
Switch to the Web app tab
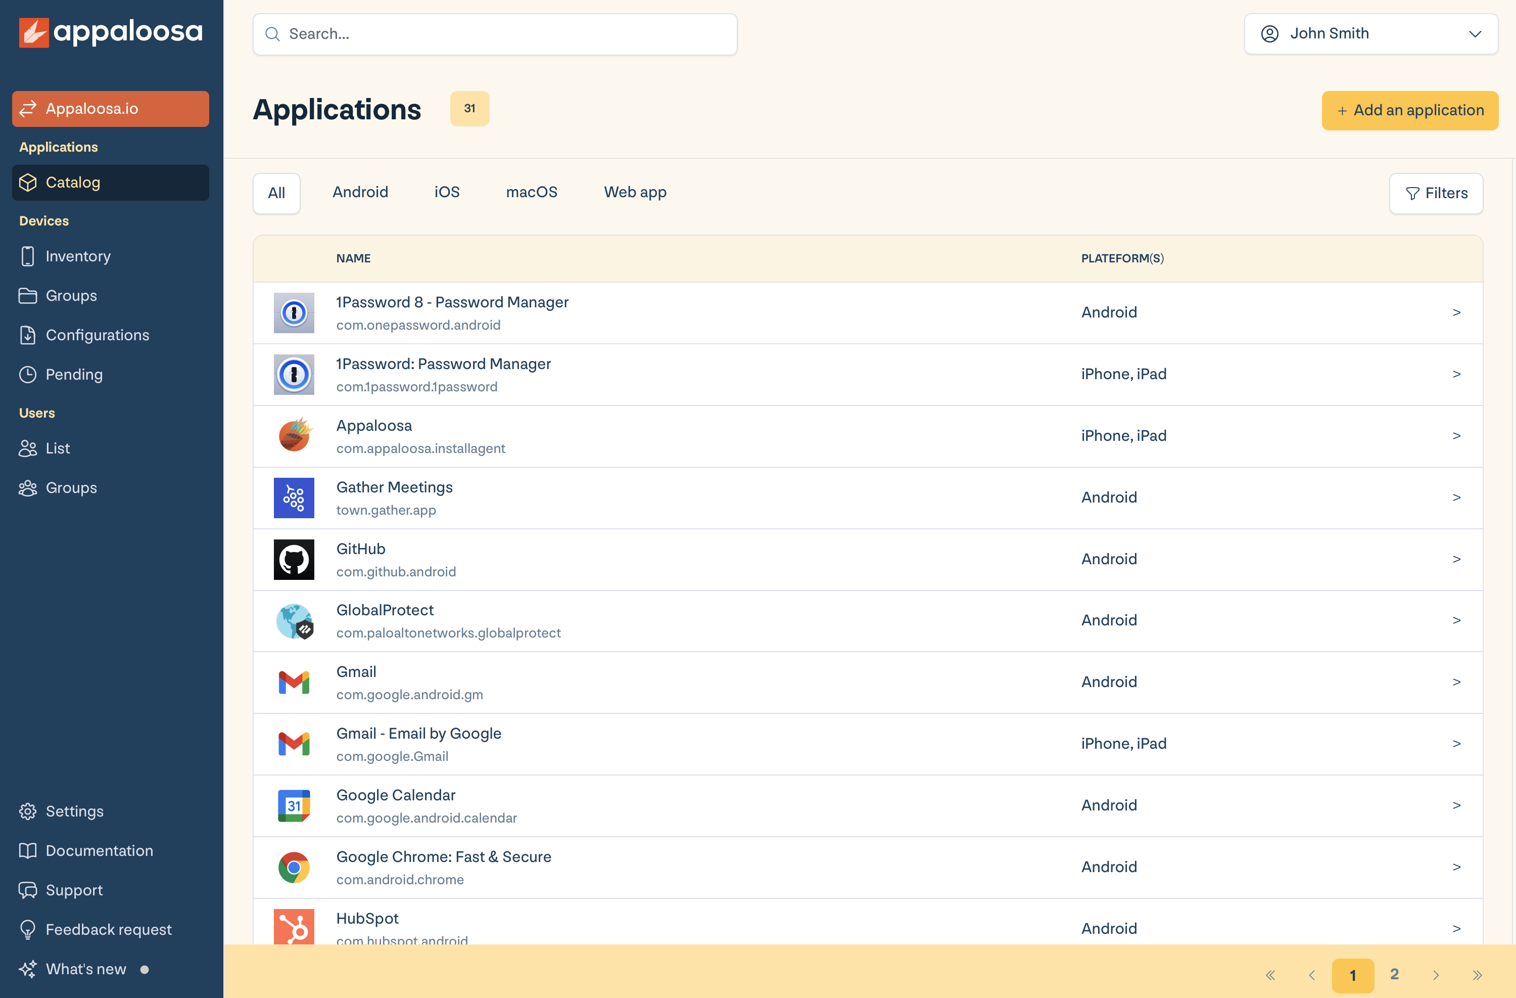click(635, 193)
